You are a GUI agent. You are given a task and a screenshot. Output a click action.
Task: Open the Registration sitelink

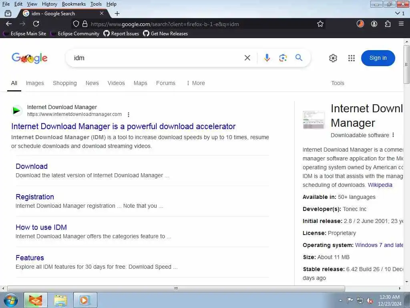click(35, 197)
